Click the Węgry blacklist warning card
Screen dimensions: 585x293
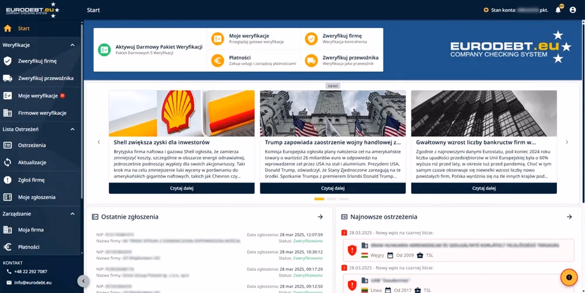(x=459, y=250)
